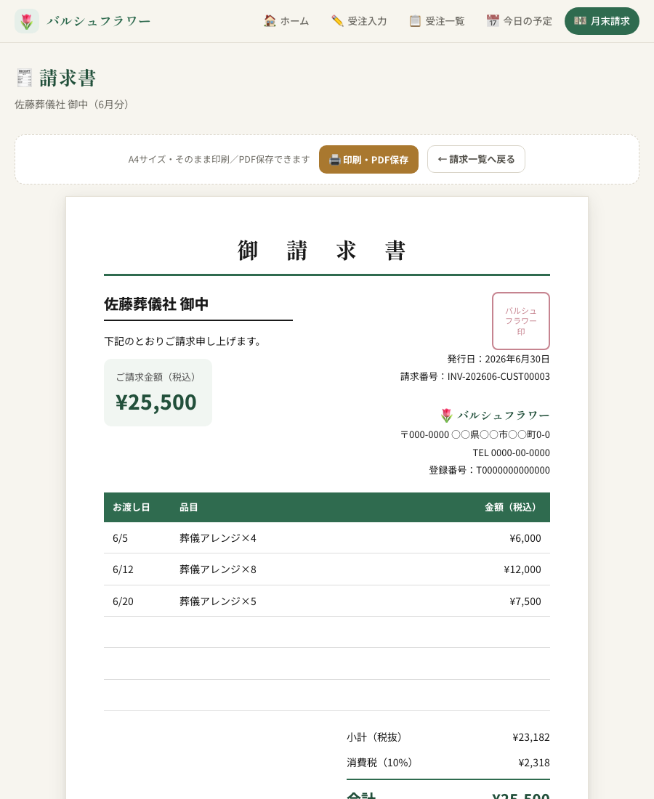
Task: Go back with 請求一覧へ戻る button
Action: click(x=476, y=160)
